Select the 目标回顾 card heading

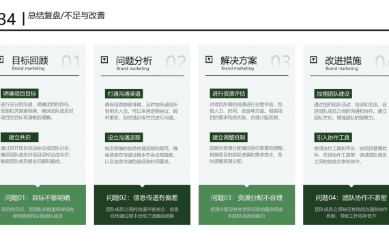(30, 60)
